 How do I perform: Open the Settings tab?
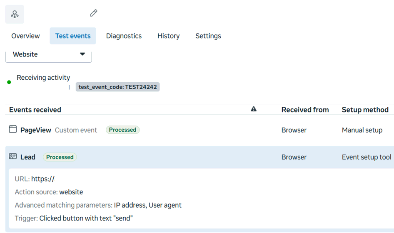click(x=208, y=36)
